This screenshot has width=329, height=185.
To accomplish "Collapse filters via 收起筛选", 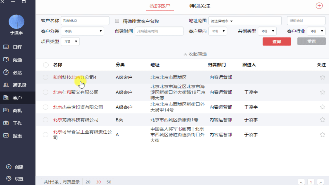I will click(x=195, y=54).
